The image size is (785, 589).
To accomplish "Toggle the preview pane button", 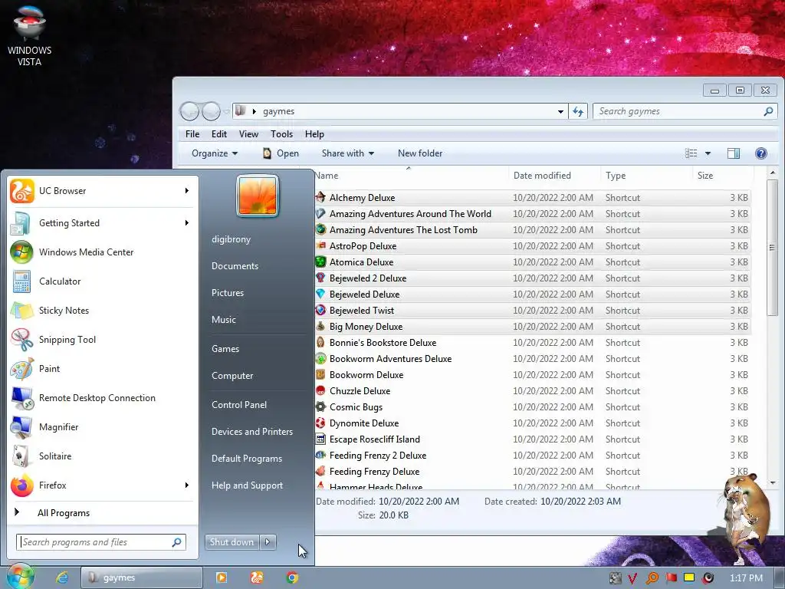I will tap(734, 153).
